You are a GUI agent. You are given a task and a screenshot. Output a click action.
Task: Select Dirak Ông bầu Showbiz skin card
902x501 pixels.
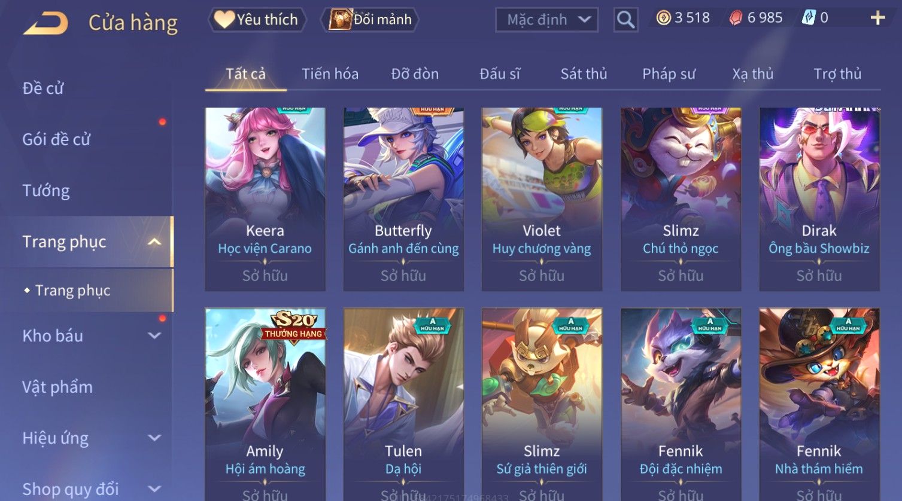pyautogui.click(x=819, y=199)
